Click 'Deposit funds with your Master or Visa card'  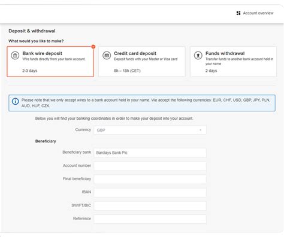coord(146,59)
